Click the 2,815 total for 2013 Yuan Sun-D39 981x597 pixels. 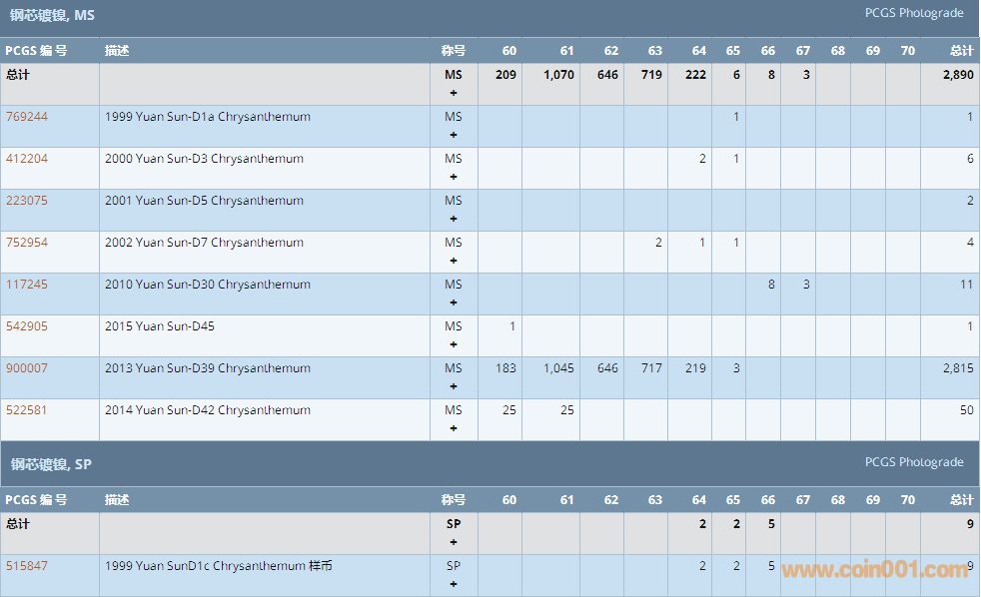click(957, 368)
